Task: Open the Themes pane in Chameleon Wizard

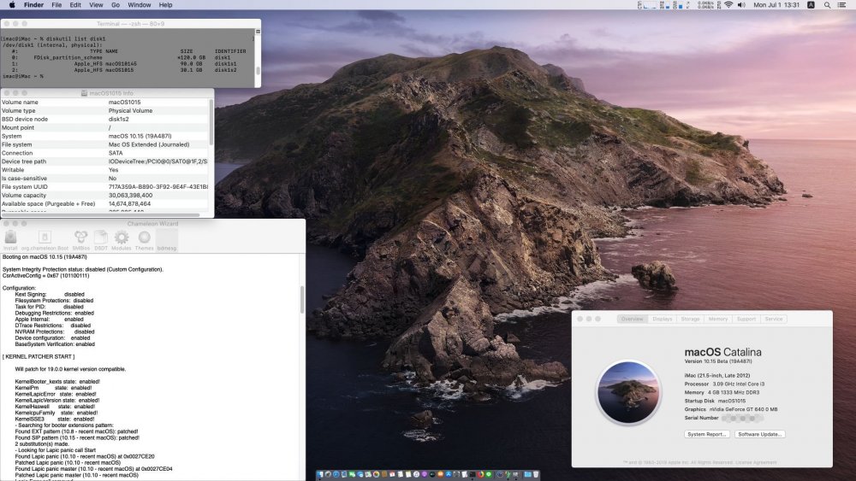Action: 144,240
